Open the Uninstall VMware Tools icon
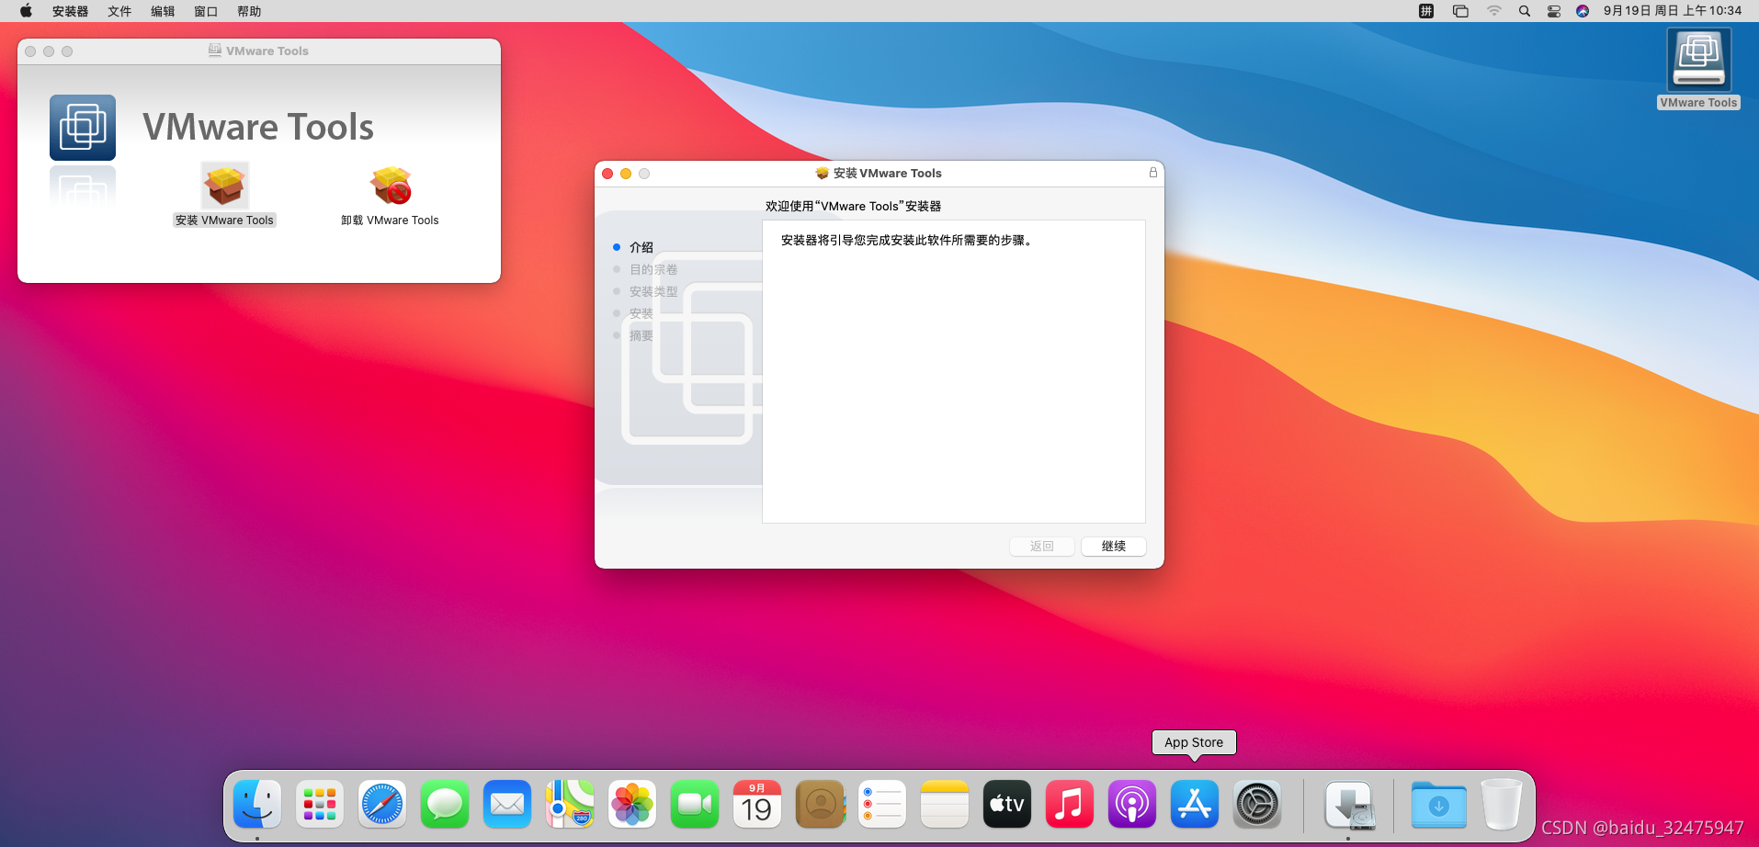The width and height of the screenshot is (1759, 847). click(391, 186)
